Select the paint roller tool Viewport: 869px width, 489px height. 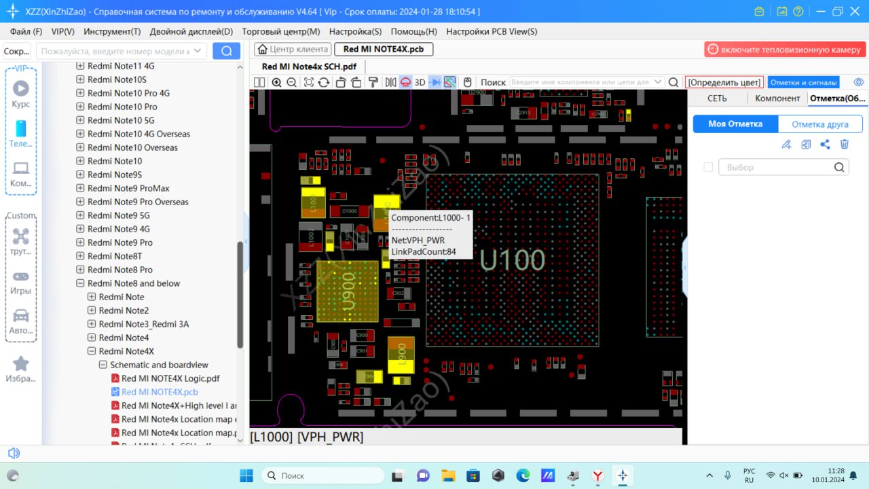(373, 82)
